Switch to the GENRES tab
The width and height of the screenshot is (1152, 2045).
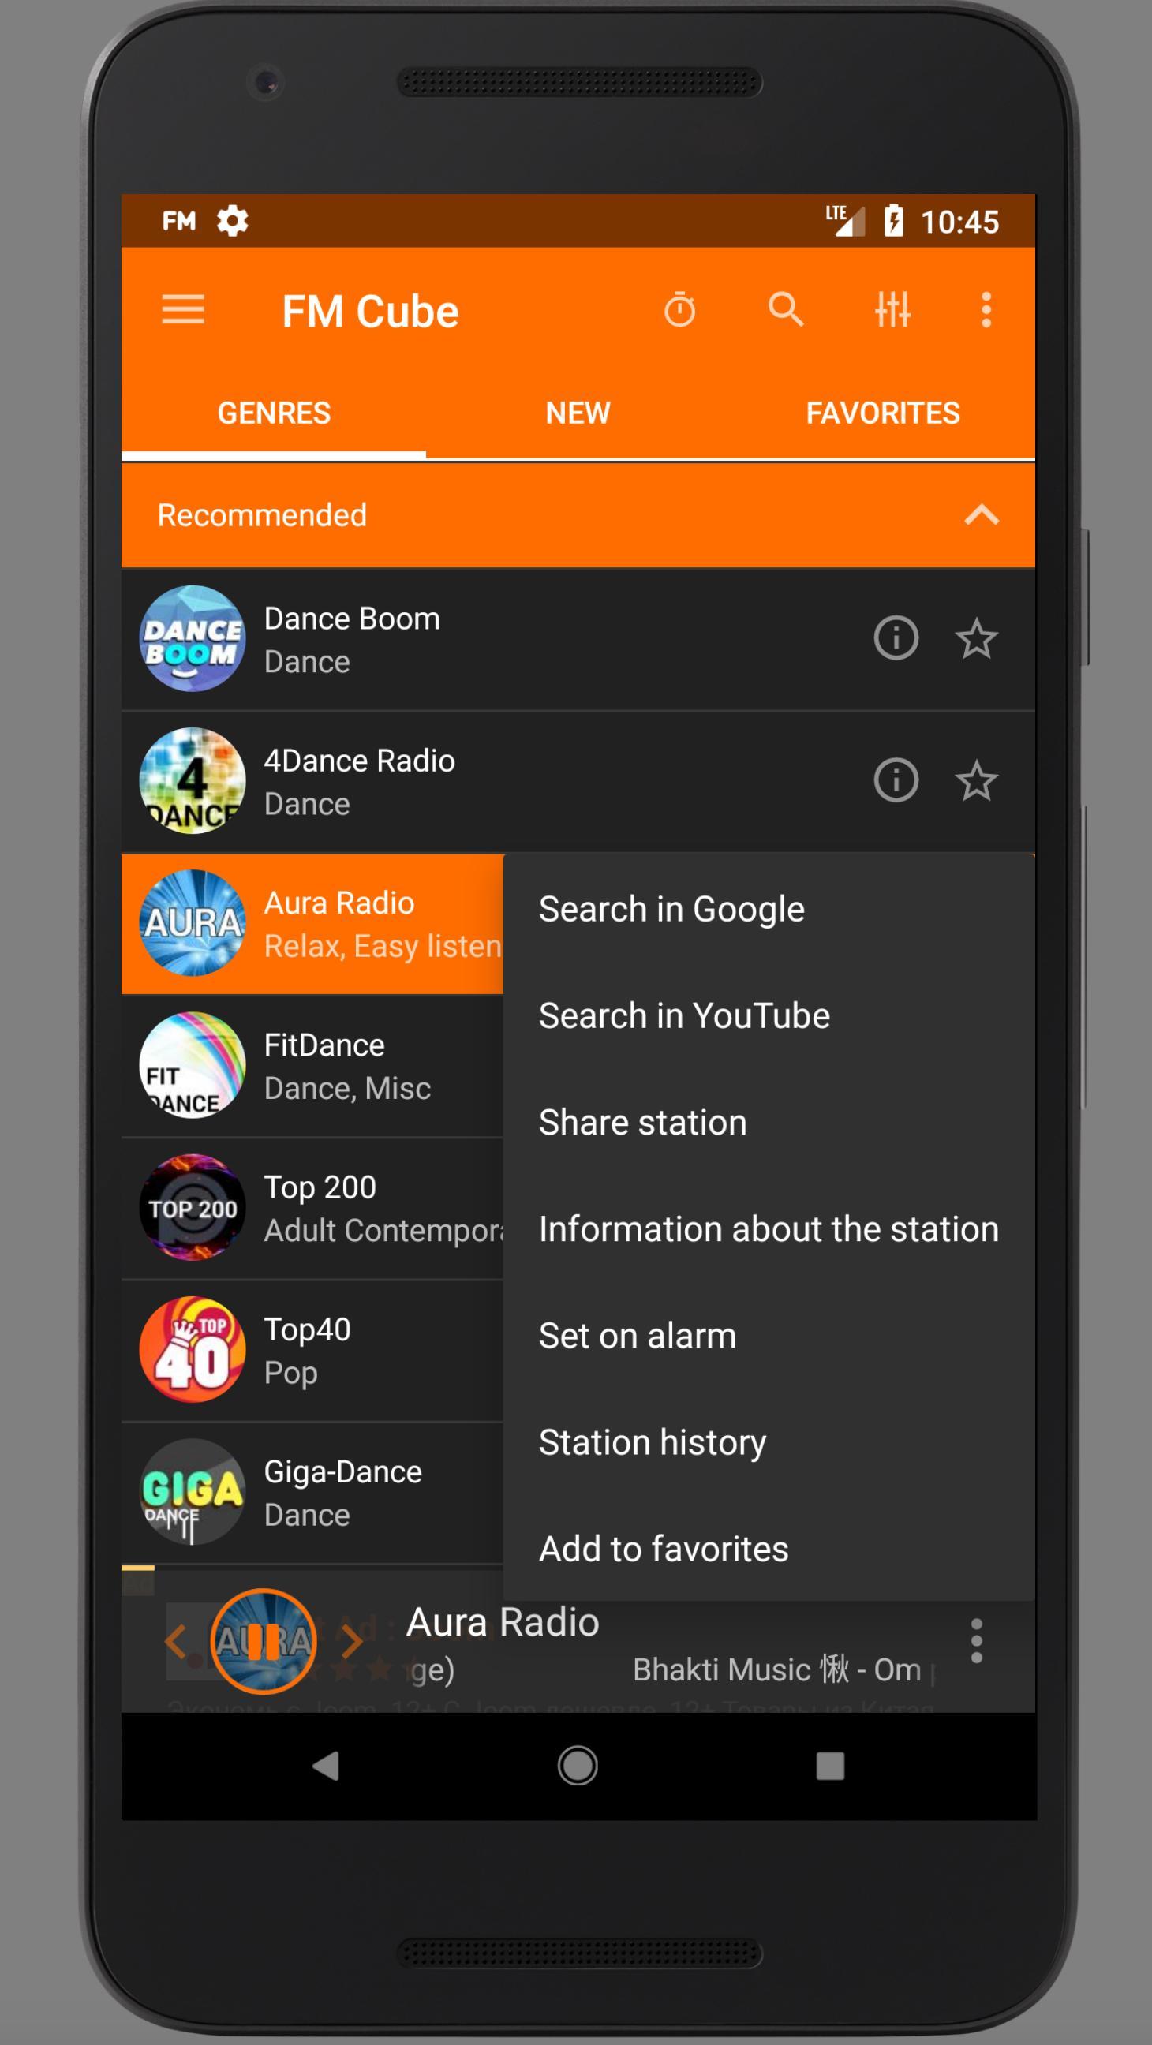tap(274, 413)
